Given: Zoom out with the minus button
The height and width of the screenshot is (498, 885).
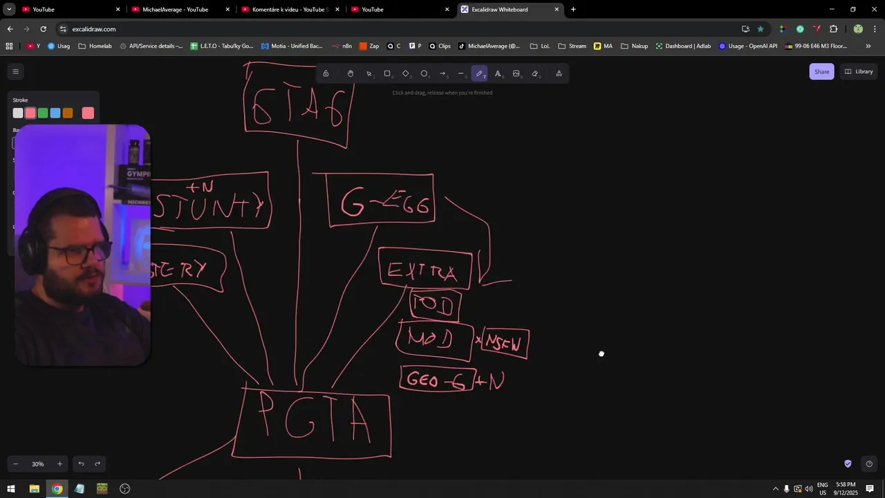Looking at the screenshot, I should 15,463.
